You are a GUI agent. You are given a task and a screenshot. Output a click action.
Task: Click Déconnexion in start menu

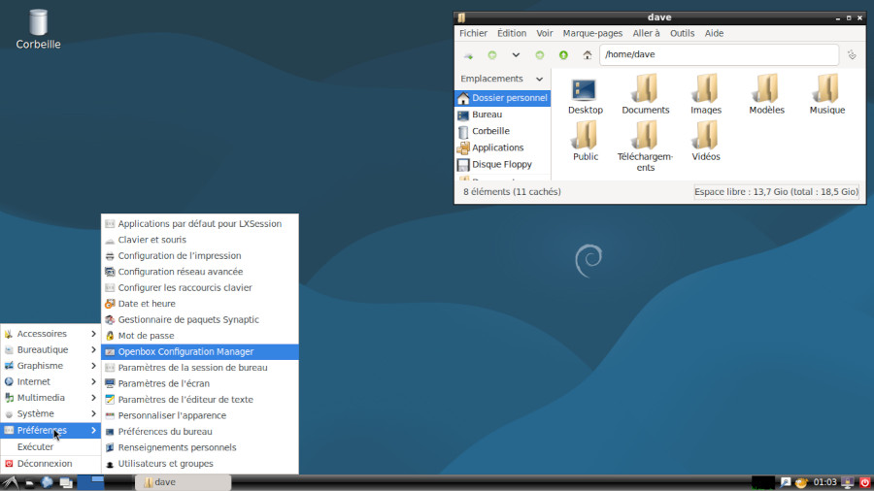50,464
